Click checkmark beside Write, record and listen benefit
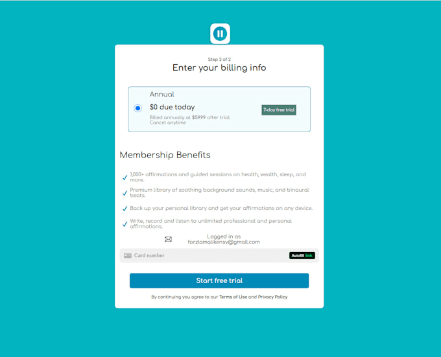This screenshot has height=357, width=441. [125, 224]
